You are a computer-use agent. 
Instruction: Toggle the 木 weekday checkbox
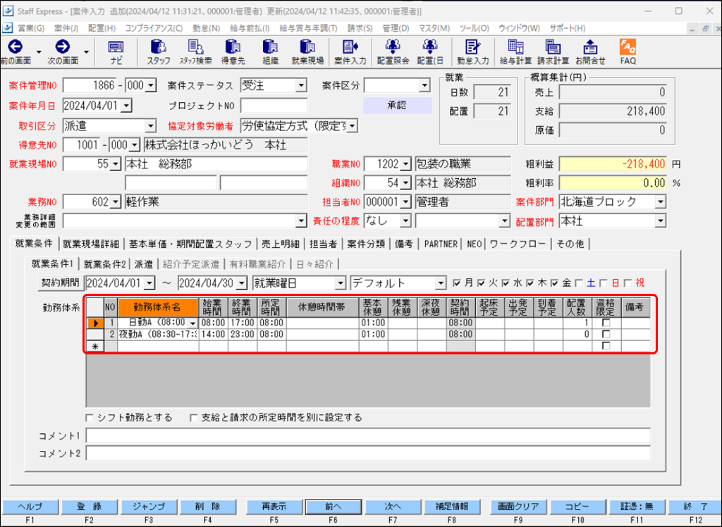tap(530, 283)
